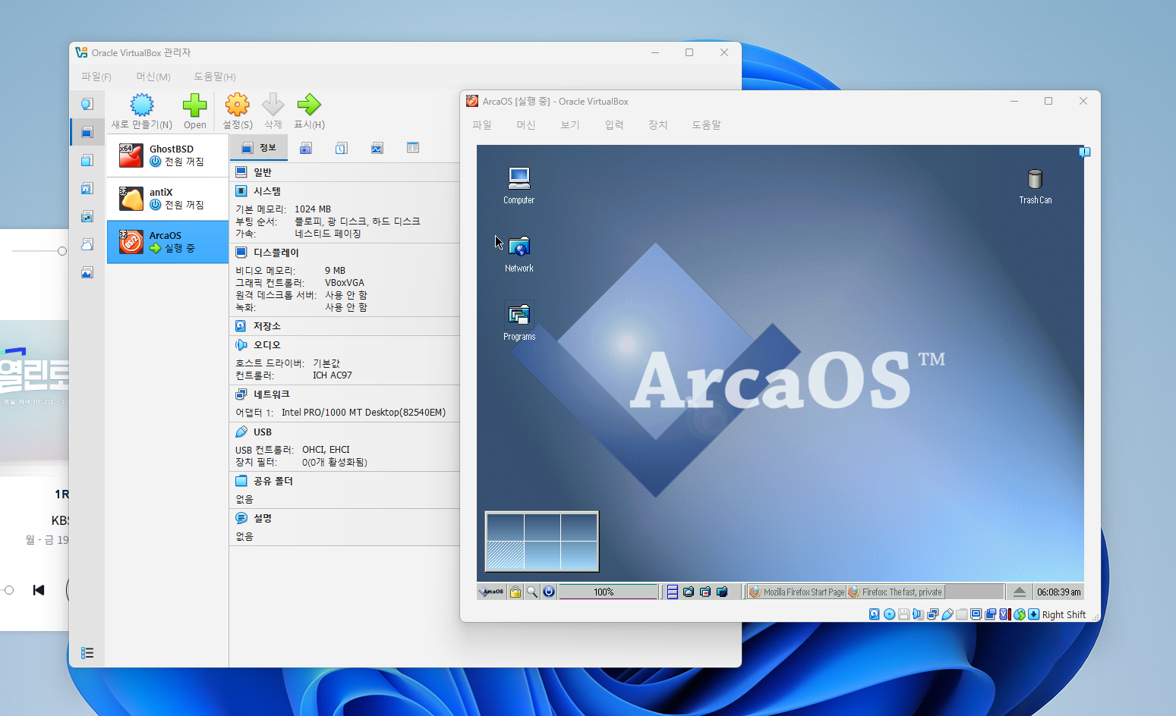This screenshot has height=716, width=1176.
Task: Select the ArcaOS running virtual machine
Action: pos(168,242)
